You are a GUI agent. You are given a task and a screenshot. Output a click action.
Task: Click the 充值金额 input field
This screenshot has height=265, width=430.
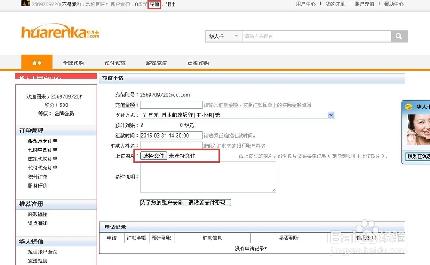point(171,105)
